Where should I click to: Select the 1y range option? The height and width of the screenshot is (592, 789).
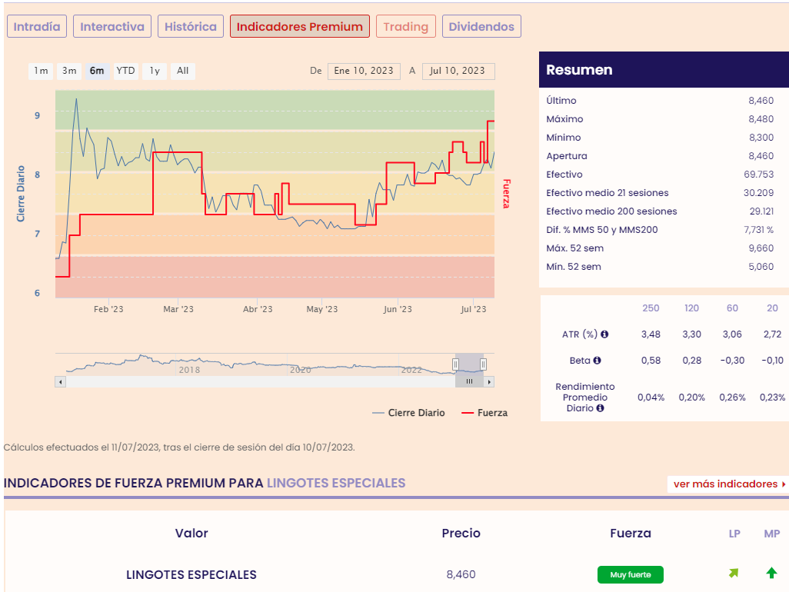pyautogui.click(x=155, y=71)
